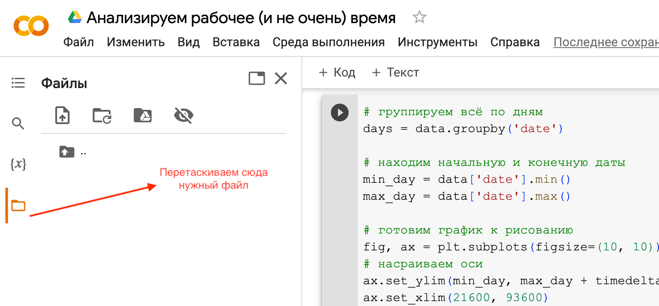
Task: Click the Google Colab logo
Action: click(x=31, y=26)
